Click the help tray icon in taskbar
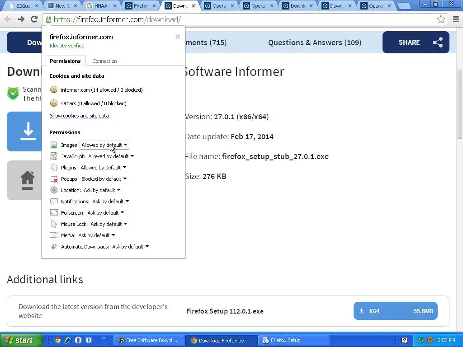 click(x=404, y=340)
